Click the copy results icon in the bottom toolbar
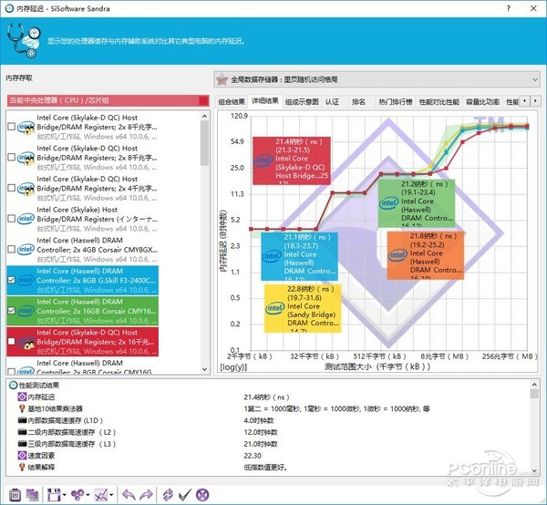 [x=33, y=495]
